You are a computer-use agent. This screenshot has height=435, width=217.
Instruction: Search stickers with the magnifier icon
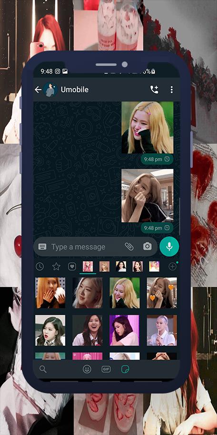coord(43,369)
